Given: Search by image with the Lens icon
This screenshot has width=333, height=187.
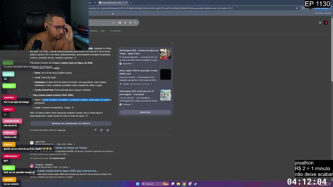Looking at the screenshot, I should pyautogui.click(x=130, y=23).
